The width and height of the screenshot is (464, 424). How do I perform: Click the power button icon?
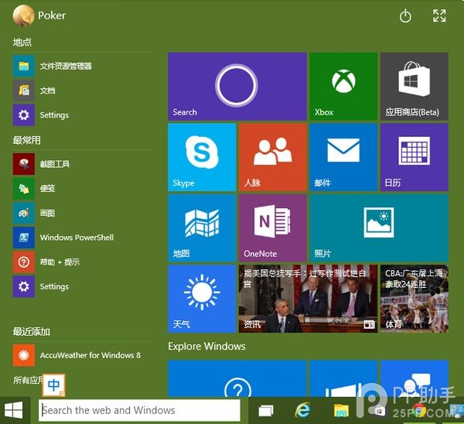point(405,16)
